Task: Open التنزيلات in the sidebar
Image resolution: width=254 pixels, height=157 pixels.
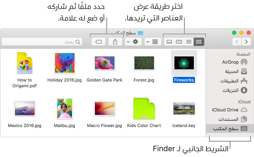Action: [x=230, y=90]
